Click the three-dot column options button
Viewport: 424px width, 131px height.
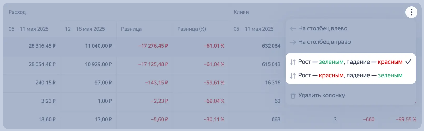pos(411,12)
